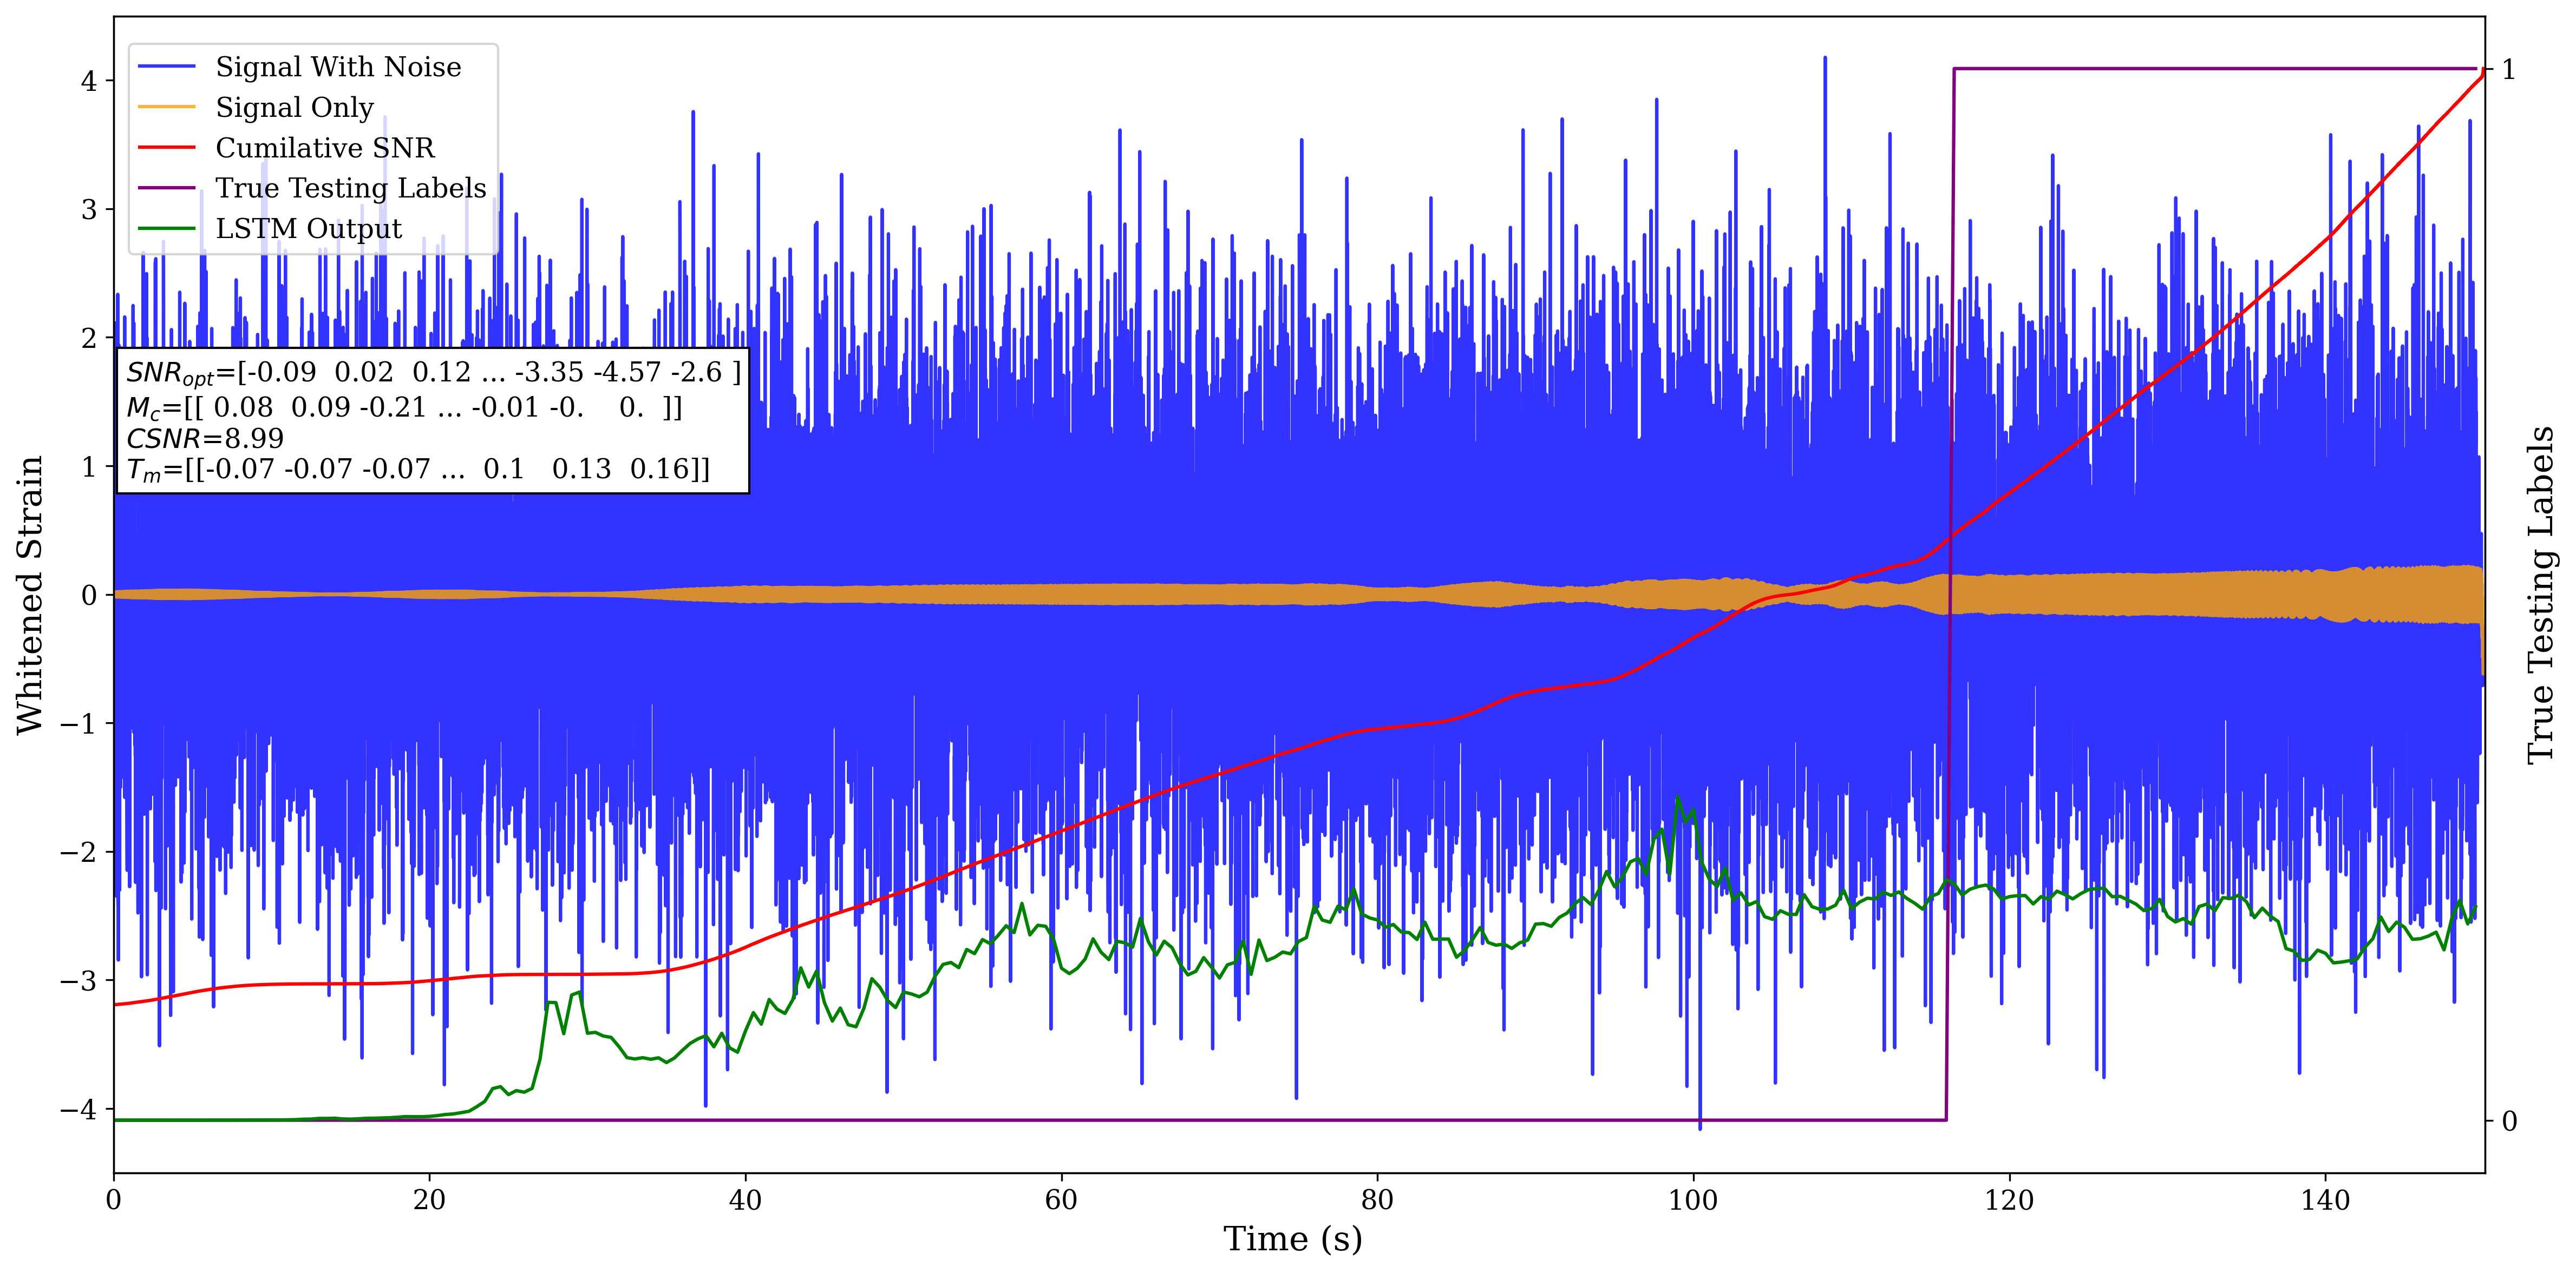Click the T_m line in annotation box

click(x=418, y=470)
